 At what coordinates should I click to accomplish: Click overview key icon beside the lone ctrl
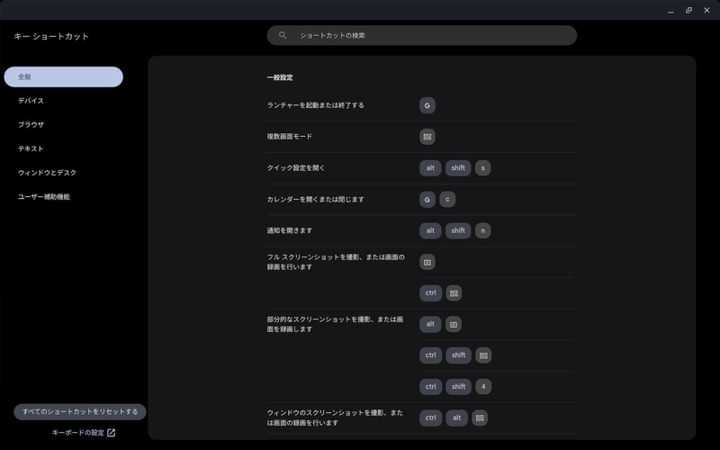(x=454, y=293)
